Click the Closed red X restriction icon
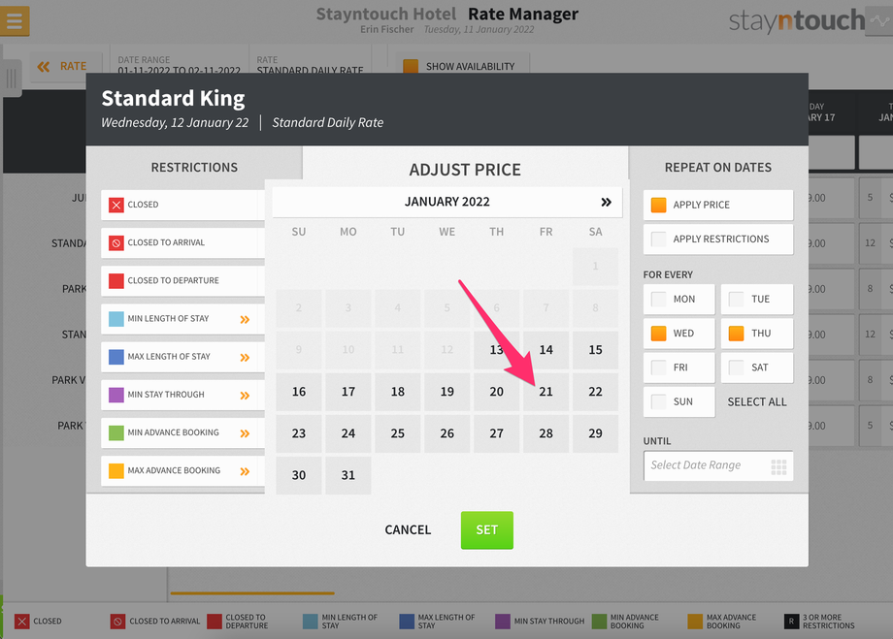The image size is (893, 639). 116,205
